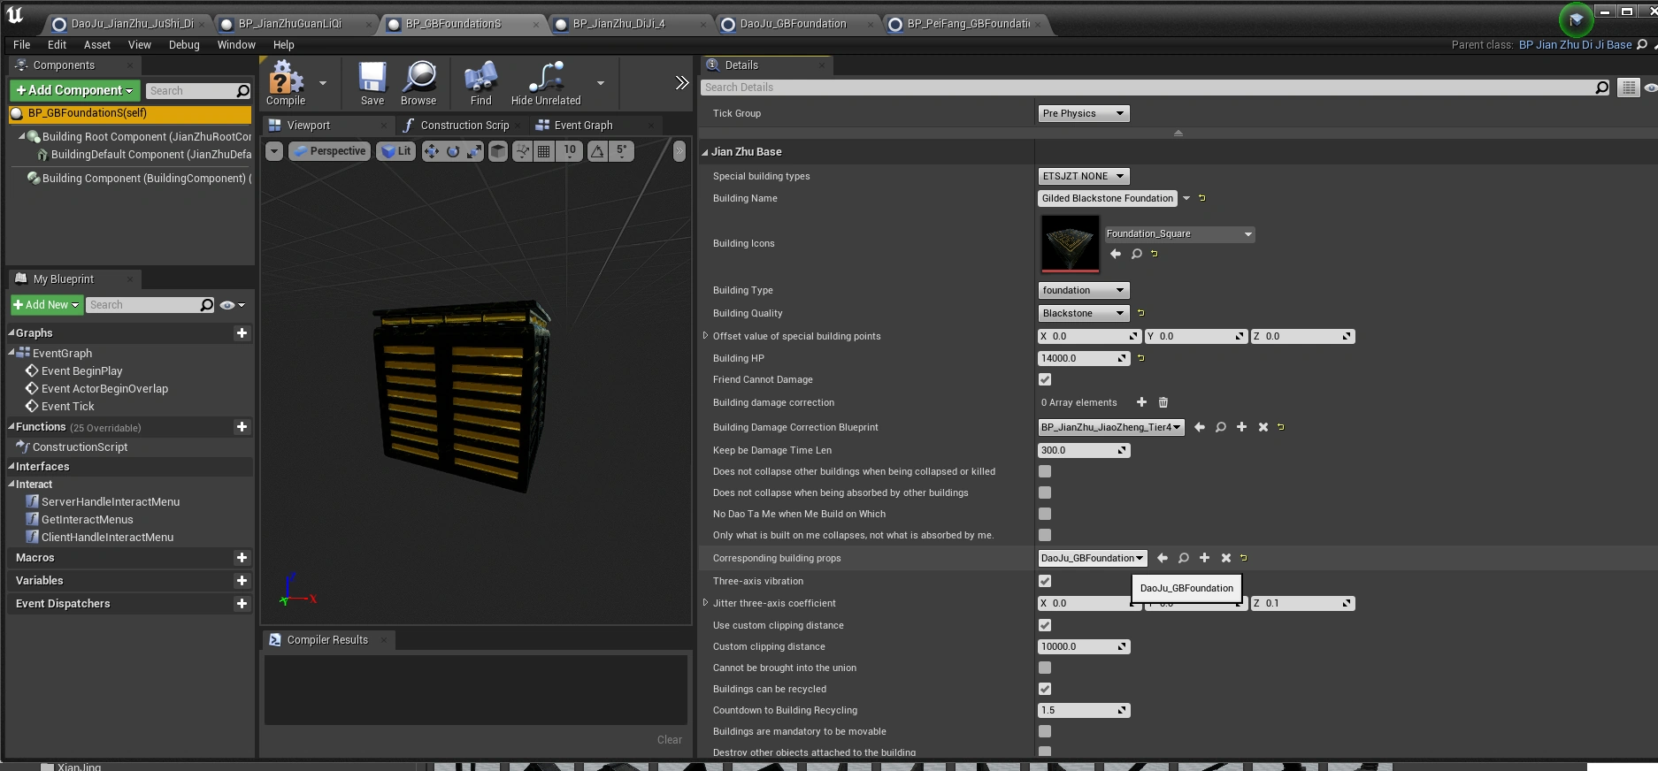Viewport: 1658px width, 771px height.
Task: Switch to the Event Graph tab
Action: point(583,126)
